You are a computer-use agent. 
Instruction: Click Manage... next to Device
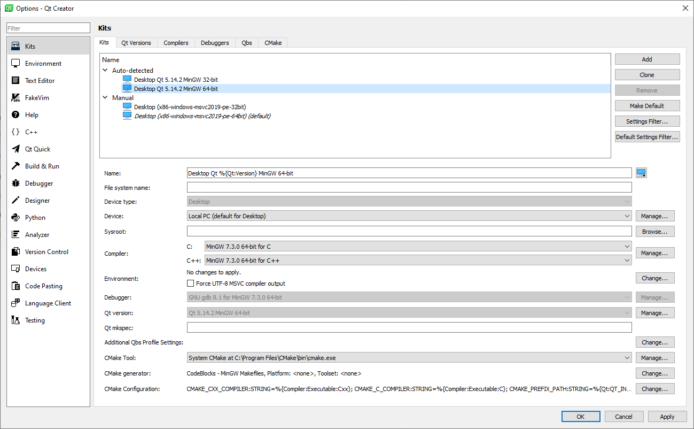[x=655, y=216]
